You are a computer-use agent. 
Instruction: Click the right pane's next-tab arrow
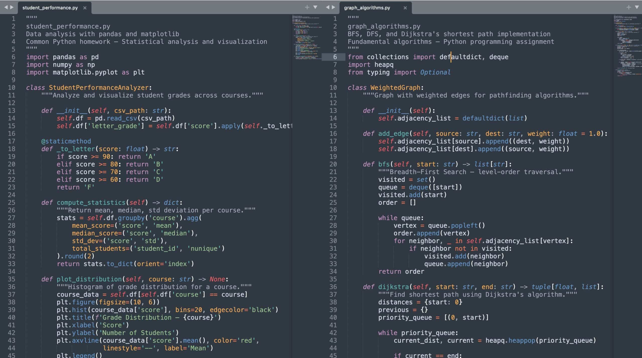[x=333, y=7]
